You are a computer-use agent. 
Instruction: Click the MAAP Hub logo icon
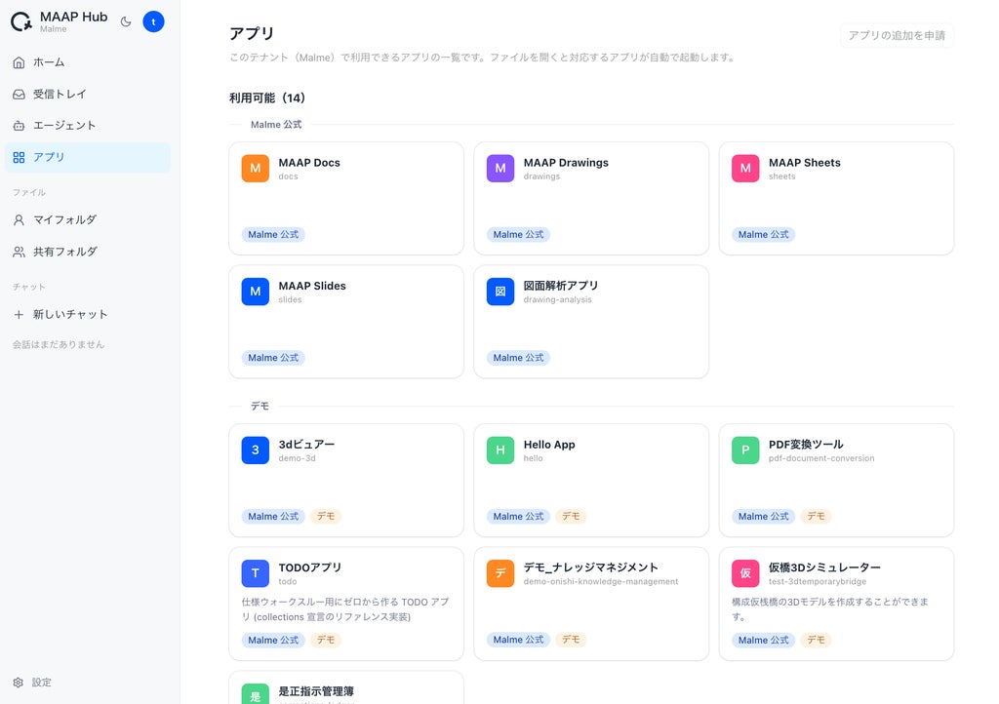(21, 21)
